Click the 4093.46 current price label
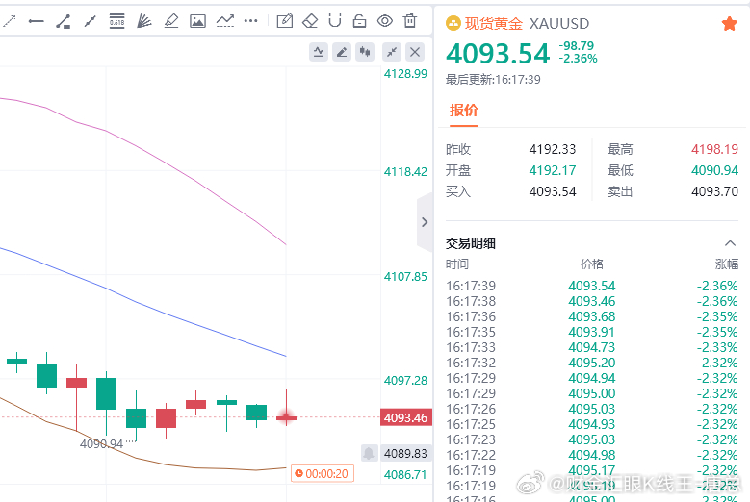750x502 pixels. pos(405,418)
